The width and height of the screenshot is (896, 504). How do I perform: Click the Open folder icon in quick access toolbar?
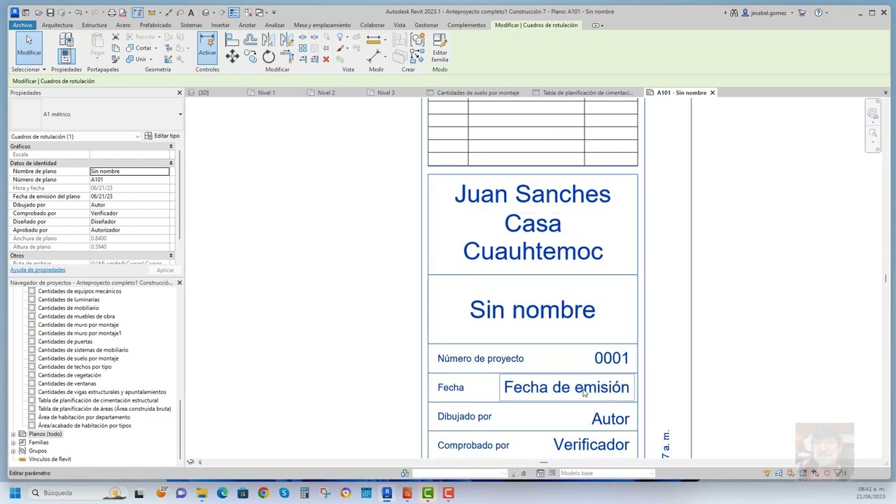(x=40, y=13)
